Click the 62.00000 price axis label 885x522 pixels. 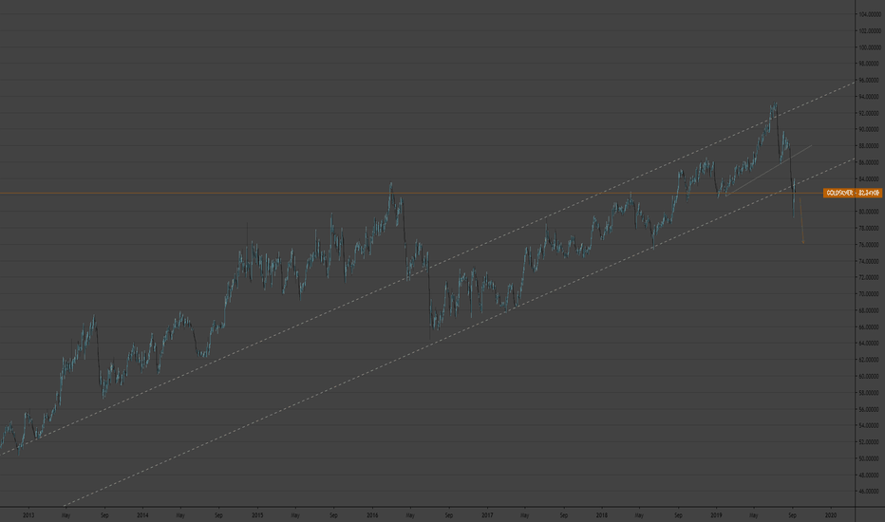tap(870, 360)
